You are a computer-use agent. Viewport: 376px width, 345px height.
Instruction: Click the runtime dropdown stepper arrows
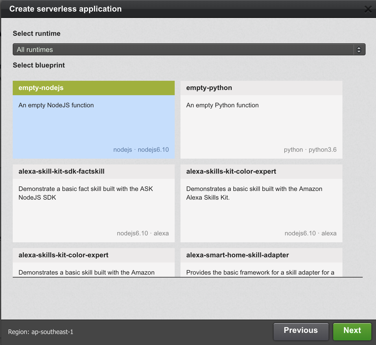[x=359, y=50]
